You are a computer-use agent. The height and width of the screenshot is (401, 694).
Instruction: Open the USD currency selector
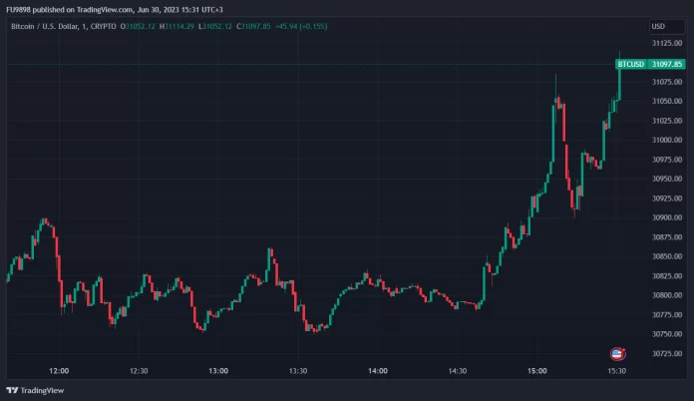click(x=658, y=27)
